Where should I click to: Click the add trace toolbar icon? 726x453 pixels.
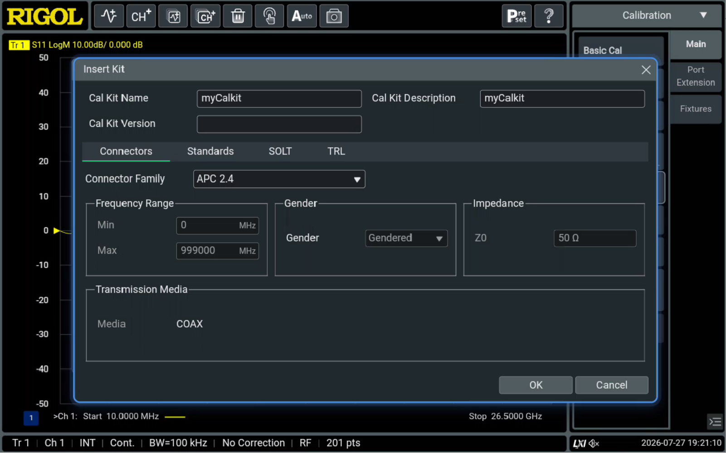click(109, 16)
